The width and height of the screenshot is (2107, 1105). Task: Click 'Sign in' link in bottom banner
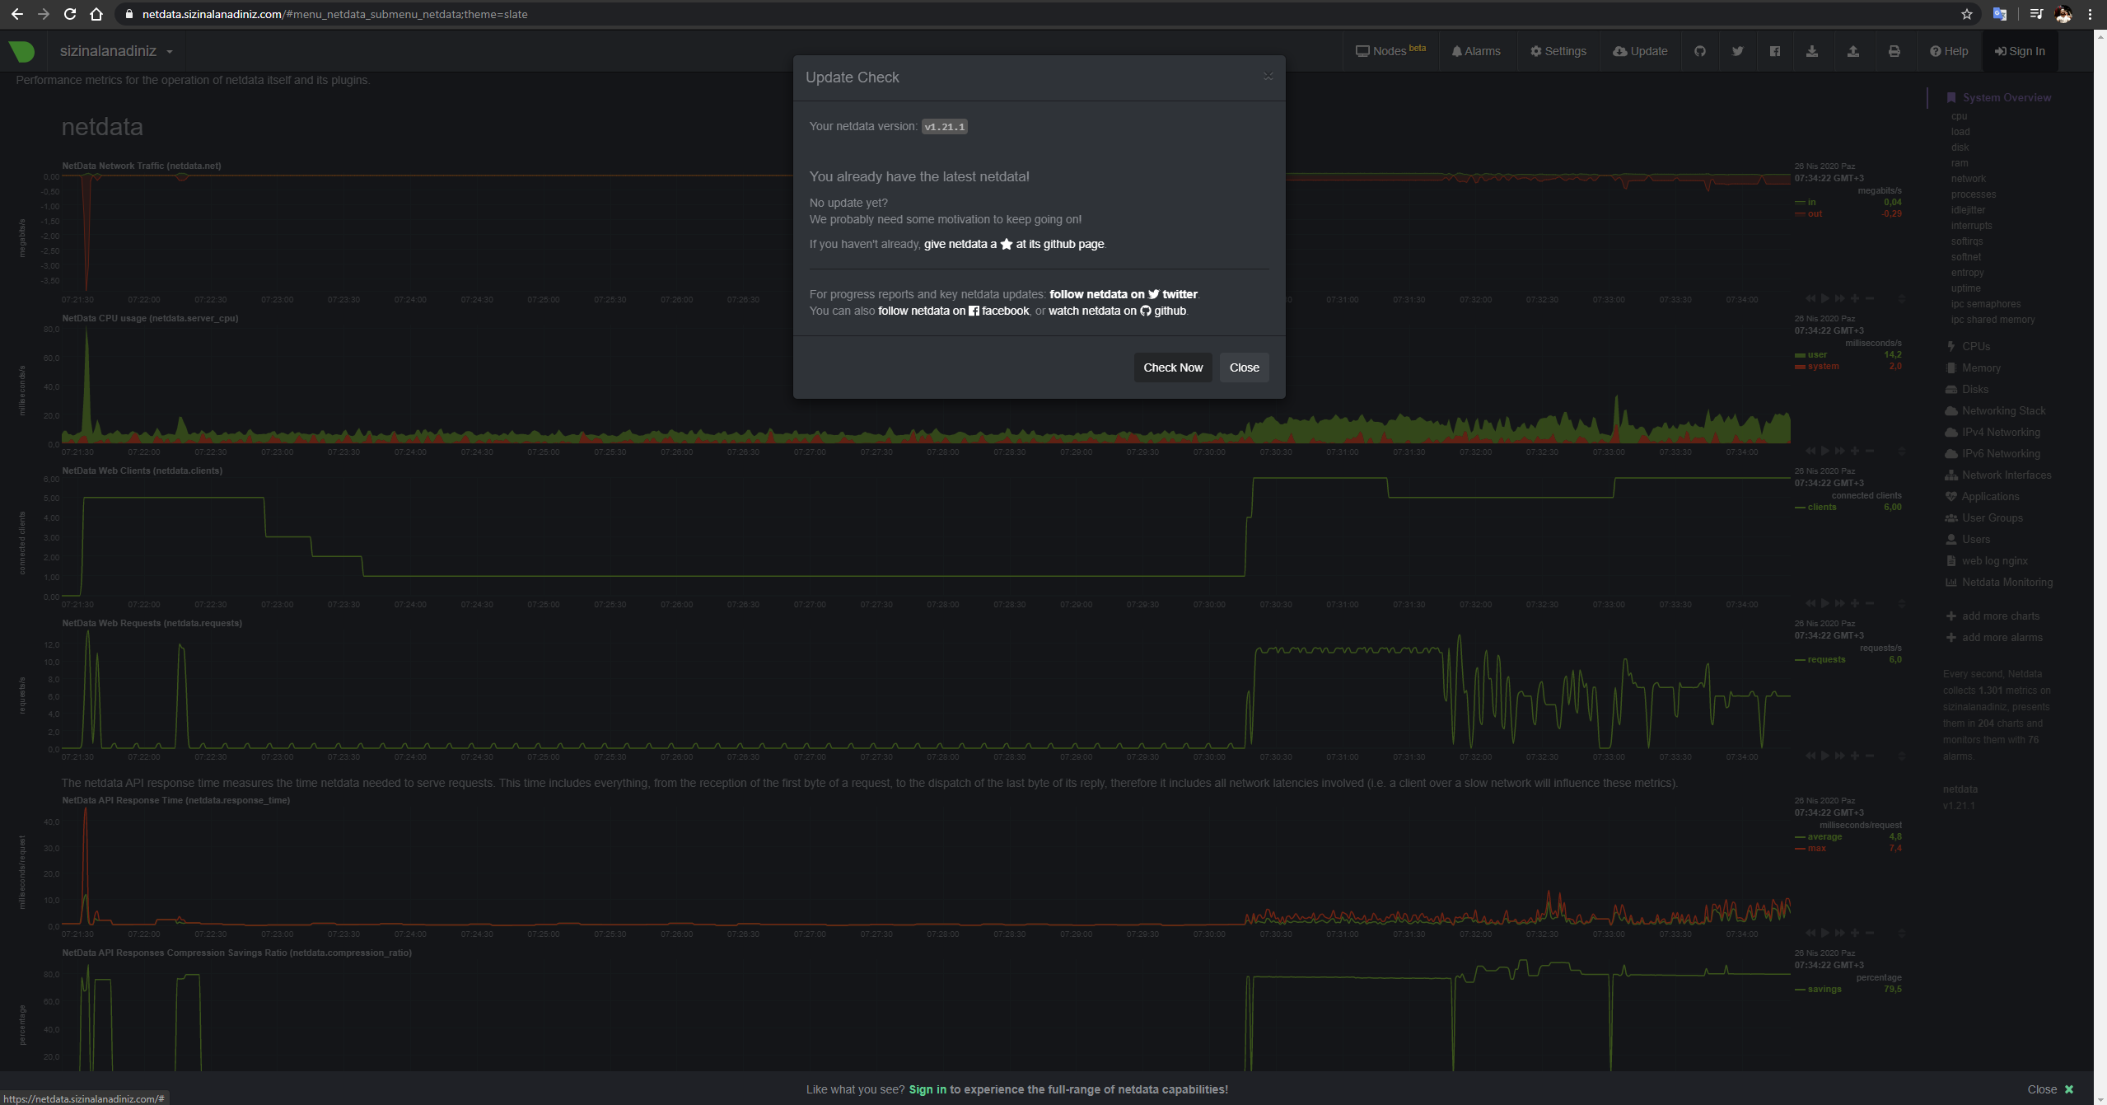(927, 1089)
